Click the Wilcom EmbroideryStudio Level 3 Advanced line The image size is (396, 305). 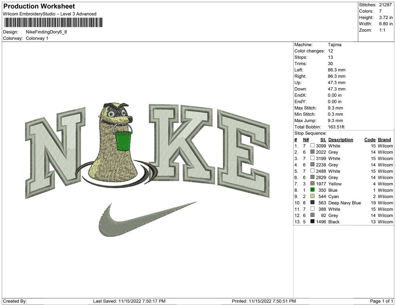[x=50, y=14]
